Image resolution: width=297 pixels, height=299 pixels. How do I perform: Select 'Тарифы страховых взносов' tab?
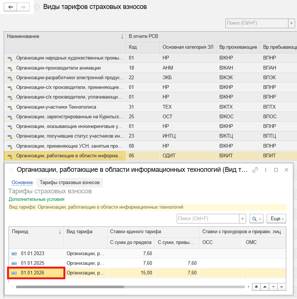click(69, 182)
